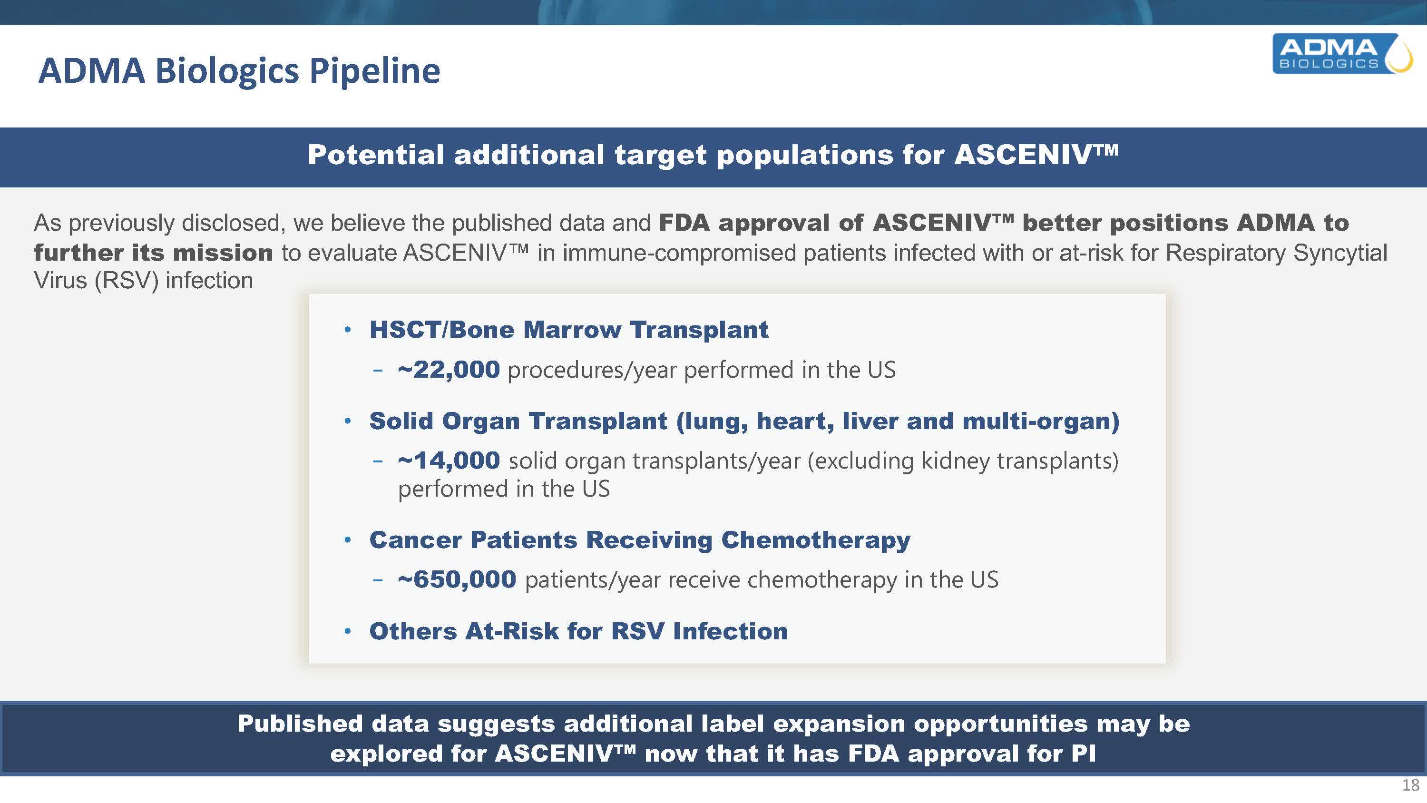1427x803 pixels.
Task: Click the label expansion opportunities footer banner
Action: click(x=713, y=738)
